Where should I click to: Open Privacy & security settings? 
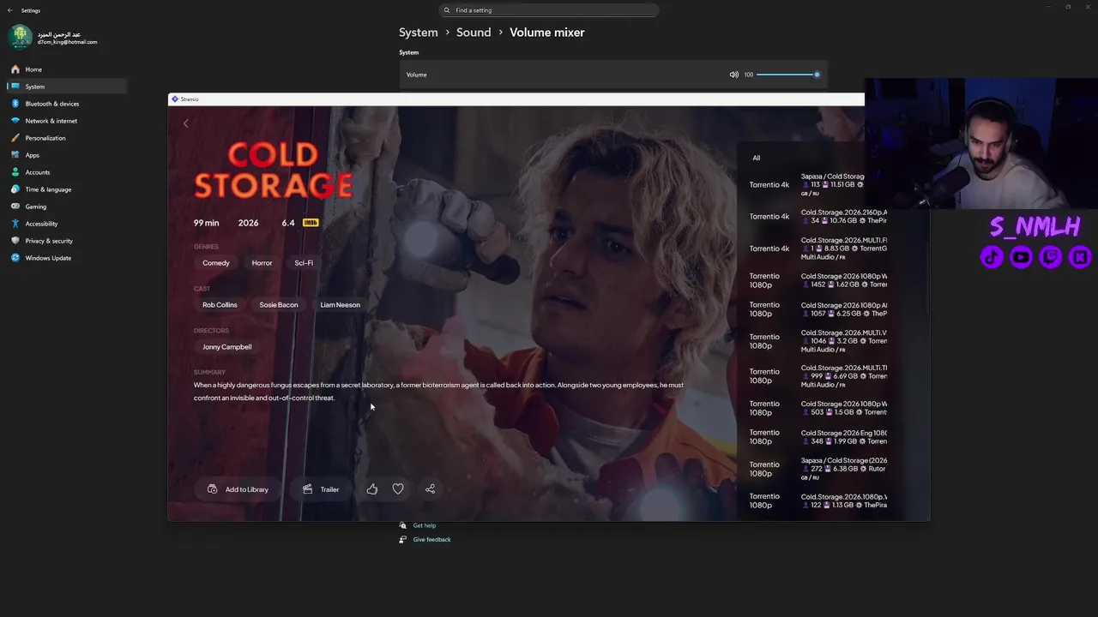click(x=66, y=241)
